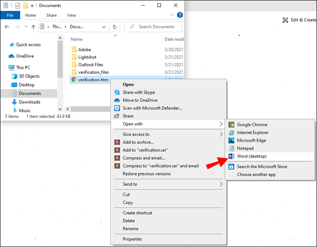The width and height of the screenshot is (317, 247).
Task: Open the file with Google Chrome
Action: 270,124
